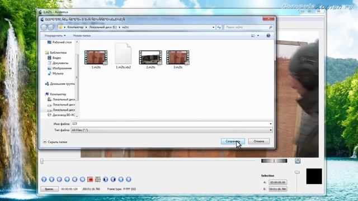Screen dimensions: 358x201
Task: Click the Back navigation arrow
Action: 44,27
